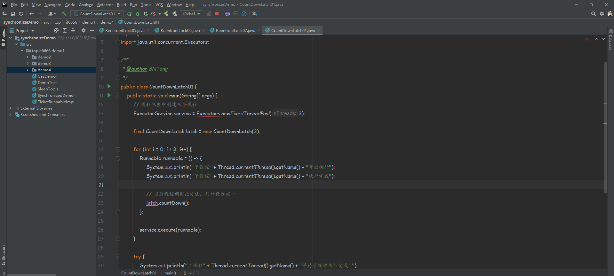The width and height of the screenshot is (614, 276).
Task: Click the editor vertical scrollbar
Action: [x=605, y=127]
